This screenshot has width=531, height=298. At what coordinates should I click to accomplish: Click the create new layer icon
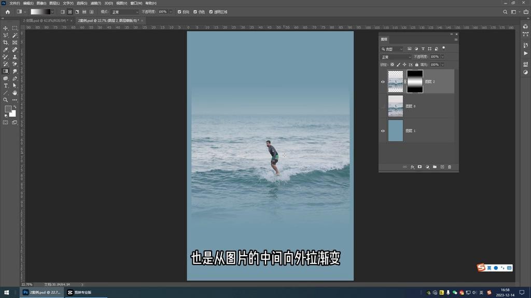(x=442, y=167)
